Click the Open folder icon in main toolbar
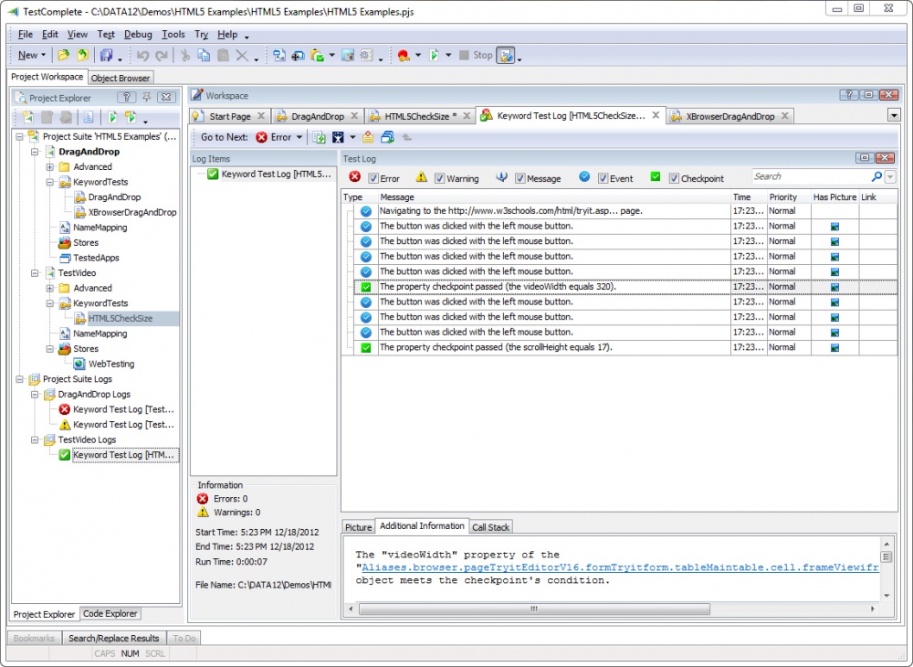The image size is (913, 667). [x=64, y=56]
